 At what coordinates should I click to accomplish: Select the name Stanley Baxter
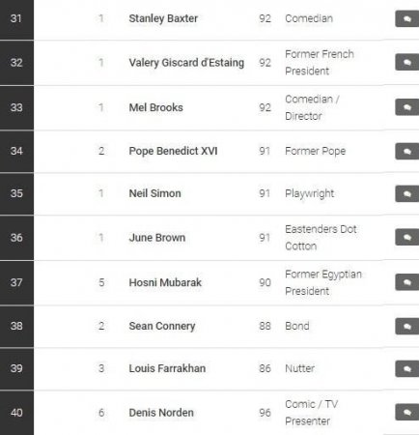pyautogui.click(x=163, y=18)
